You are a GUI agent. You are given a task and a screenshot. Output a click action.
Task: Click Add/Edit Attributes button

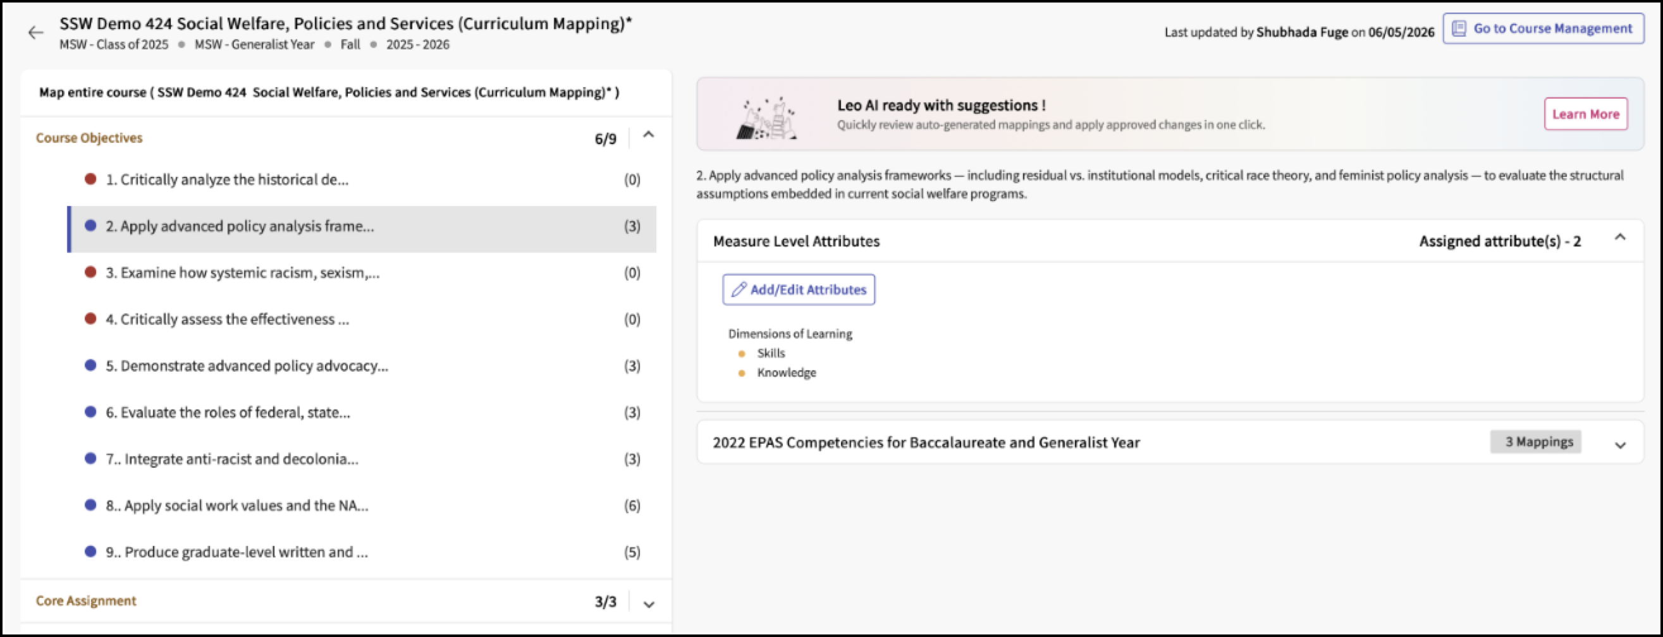pos(799,290)
